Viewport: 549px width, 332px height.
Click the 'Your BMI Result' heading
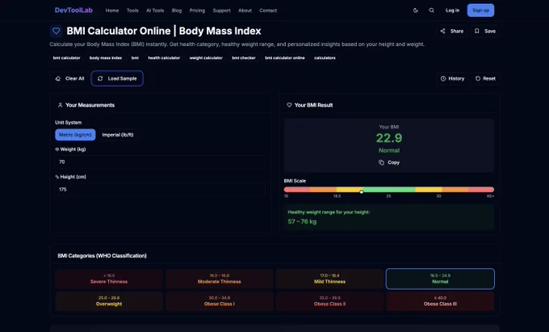pos(314,105)
